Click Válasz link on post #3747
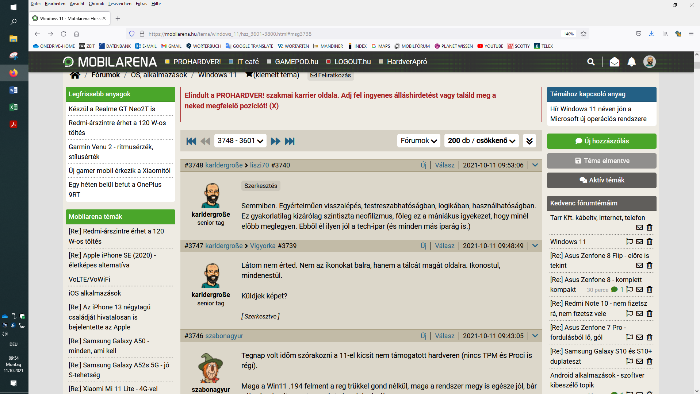700x394 pixels. click(445, 246)
